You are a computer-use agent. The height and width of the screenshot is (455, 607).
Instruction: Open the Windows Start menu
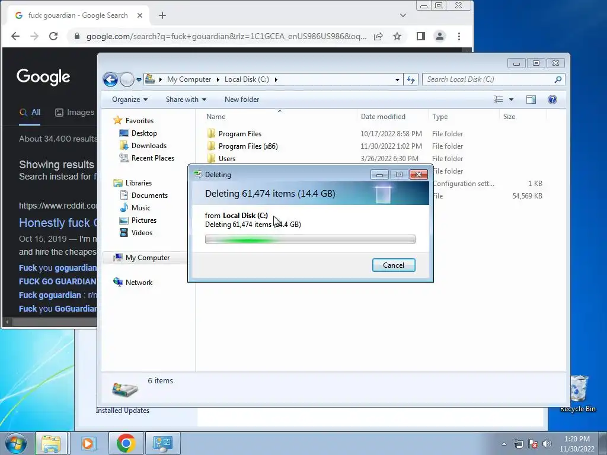tap(16, 443)
